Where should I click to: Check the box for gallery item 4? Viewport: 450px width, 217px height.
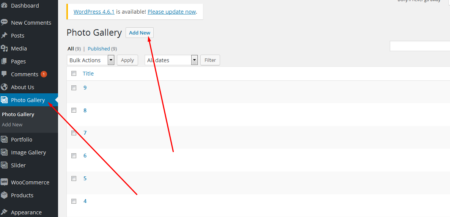(x=74, y=201)
